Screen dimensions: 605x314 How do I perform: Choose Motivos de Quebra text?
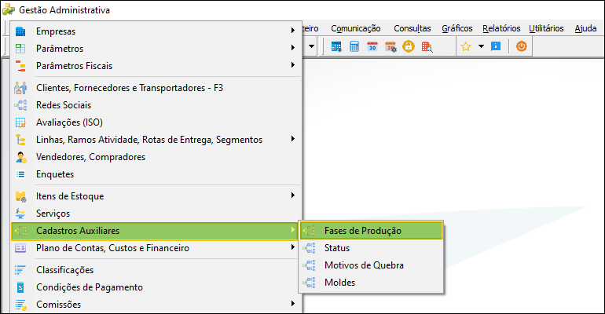364,265
